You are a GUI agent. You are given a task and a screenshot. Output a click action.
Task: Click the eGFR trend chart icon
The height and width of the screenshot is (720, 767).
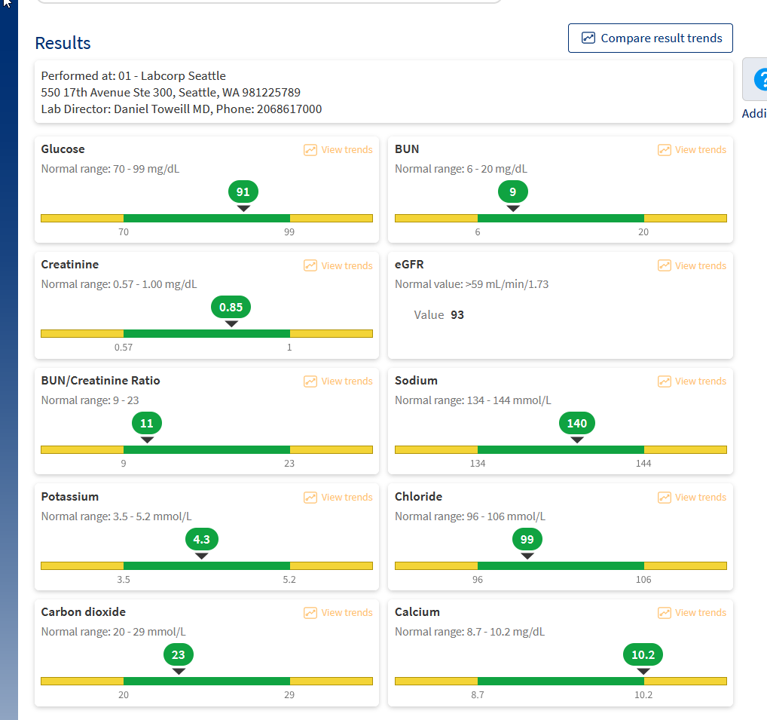click(x=665, y=265)
